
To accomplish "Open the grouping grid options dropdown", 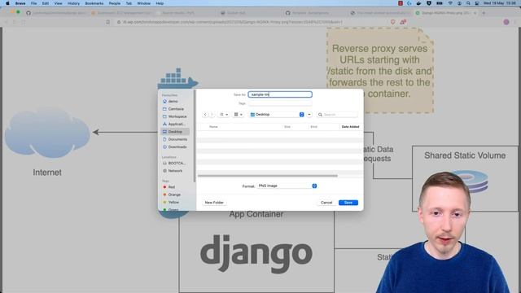I will click(238, 115).
